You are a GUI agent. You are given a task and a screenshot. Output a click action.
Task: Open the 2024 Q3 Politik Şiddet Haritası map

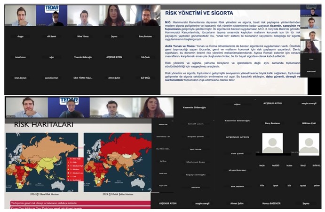[x=118, y=162]
